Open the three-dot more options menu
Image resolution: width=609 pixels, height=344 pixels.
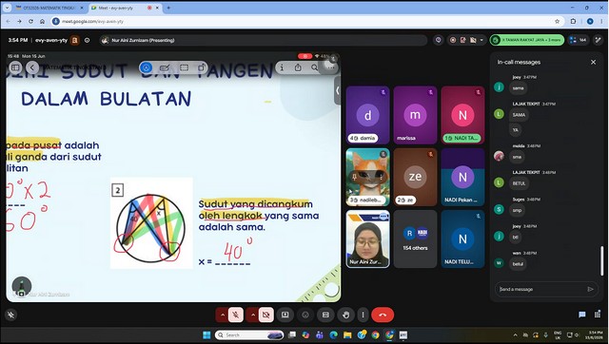coord(363,315)
